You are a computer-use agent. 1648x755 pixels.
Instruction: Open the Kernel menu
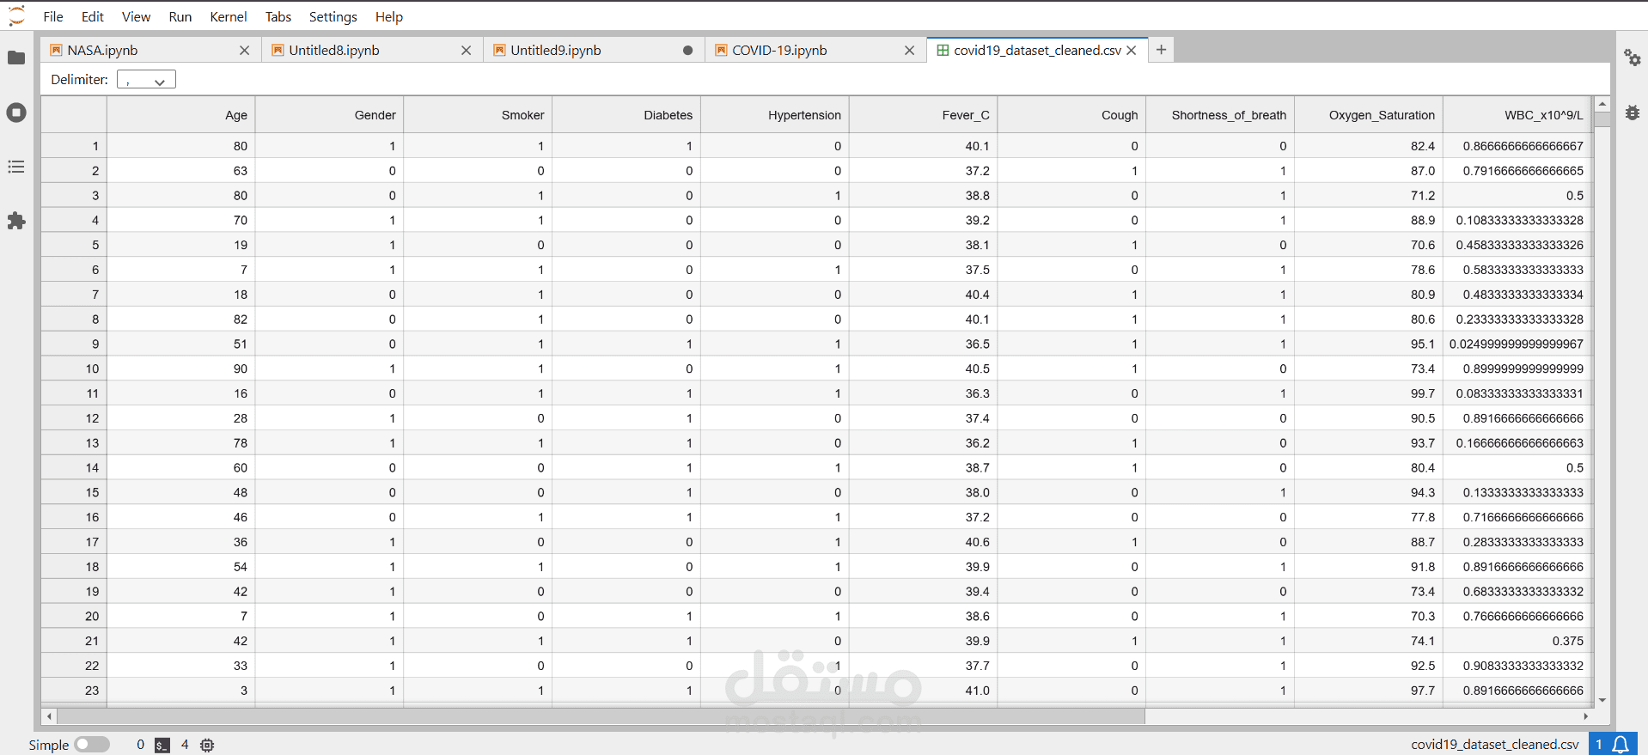[229, 16]
